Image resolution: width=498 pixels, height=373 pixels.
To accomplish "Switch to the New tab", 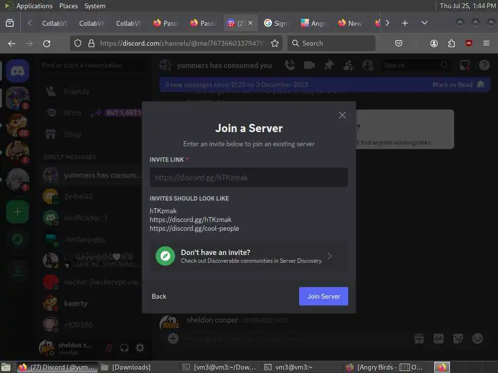I will (350, 23).
